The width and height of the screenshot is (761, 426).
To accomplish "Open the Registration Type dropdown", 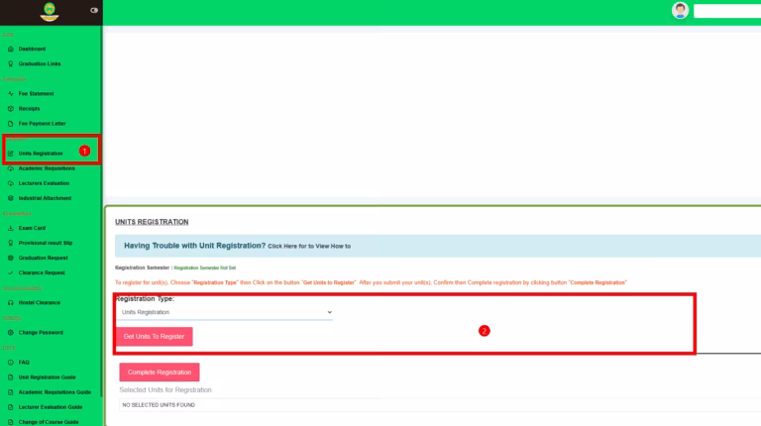I will (225, 312).
